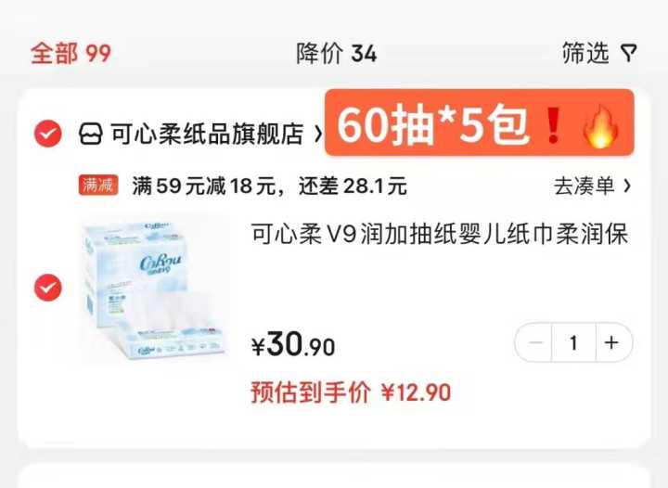
Task: Open the 筛选 filter options
Action: coord(599,53)
